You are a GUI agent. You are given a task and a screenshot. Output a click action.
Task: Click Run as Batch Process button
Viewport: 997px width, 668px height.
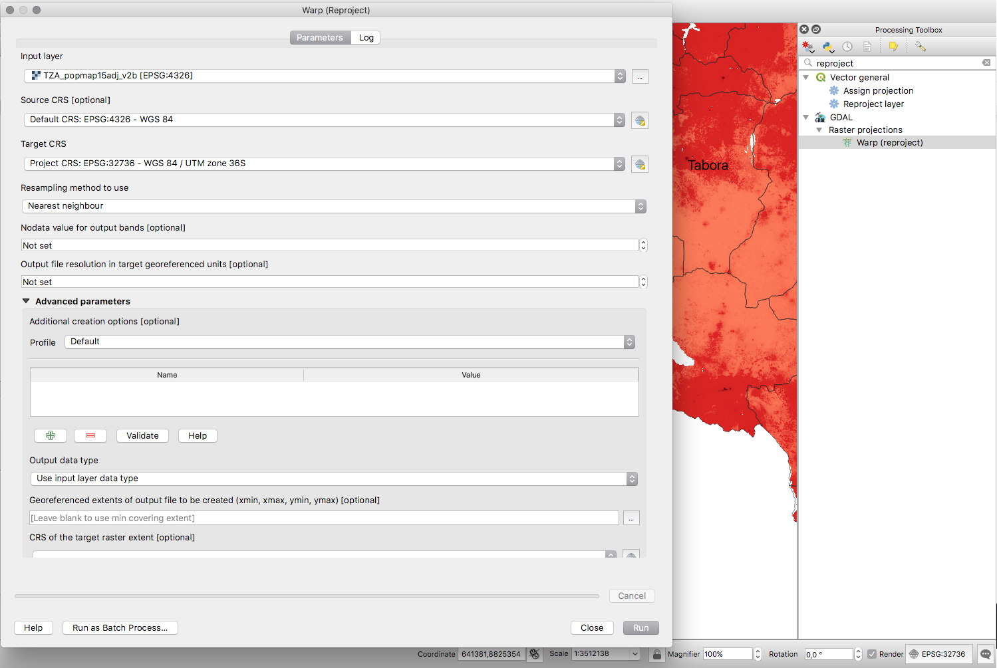120,627
